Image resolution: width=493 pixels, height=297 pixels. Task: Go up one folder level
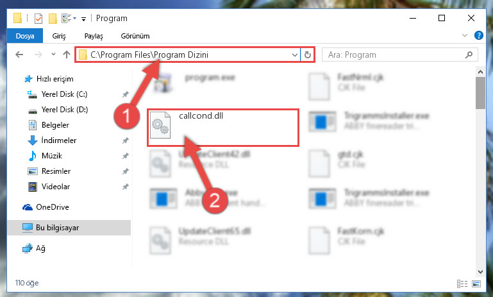pyautogui.click(x=66, y=55)
